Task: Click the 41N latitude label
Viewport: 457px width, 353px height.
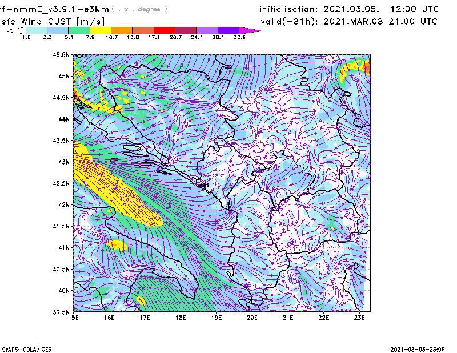Action: (x=64, y=248)
